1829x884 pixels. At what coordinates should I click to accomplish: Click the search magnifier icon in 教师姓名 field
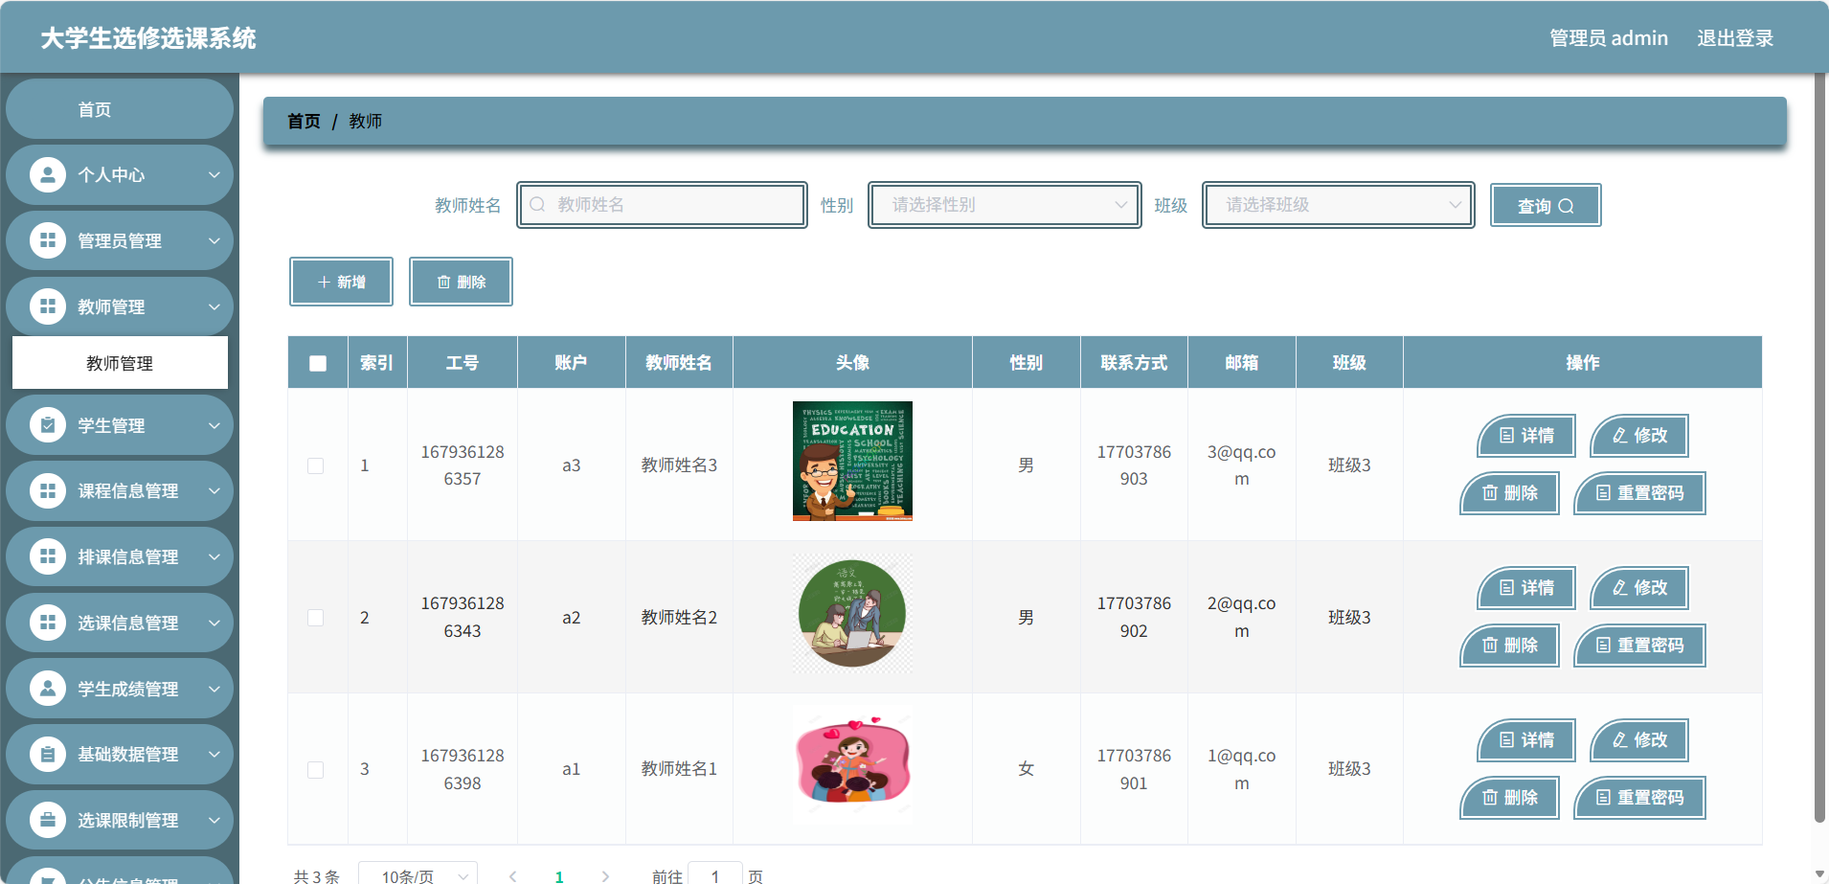[x=537, y=205]
